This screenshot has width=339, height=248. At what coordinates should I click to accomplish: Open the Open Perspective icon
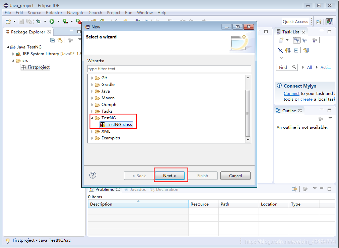point(319,22)
